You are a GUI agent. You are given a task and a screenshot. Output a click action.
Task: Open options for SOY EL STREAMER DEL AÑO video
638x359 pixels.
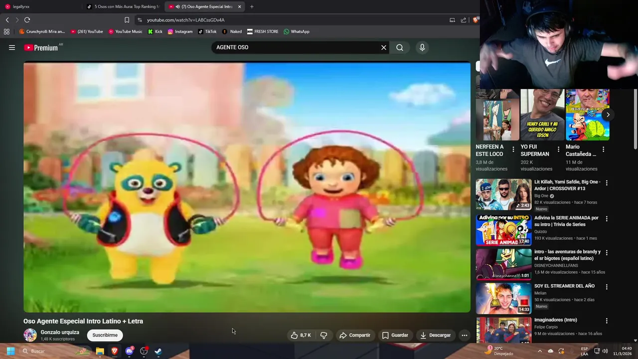coord(607,287)
